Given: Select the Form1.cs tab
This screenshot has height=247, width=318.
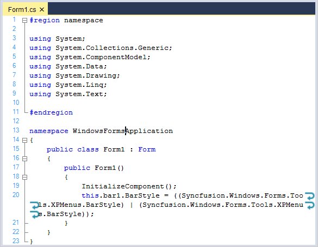Looking at the screenshot, I should click(26, 9).
